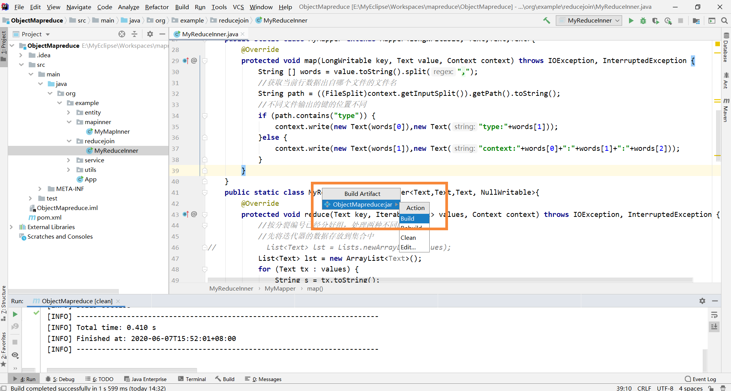731x391 pixels.
Task: Click the Run Anything icon
Action: [712, 21]
